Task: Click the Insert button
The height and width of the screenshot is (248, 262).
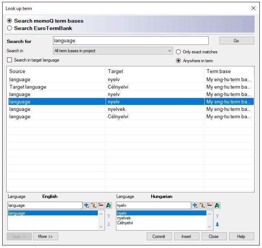Action: point(186,237)
